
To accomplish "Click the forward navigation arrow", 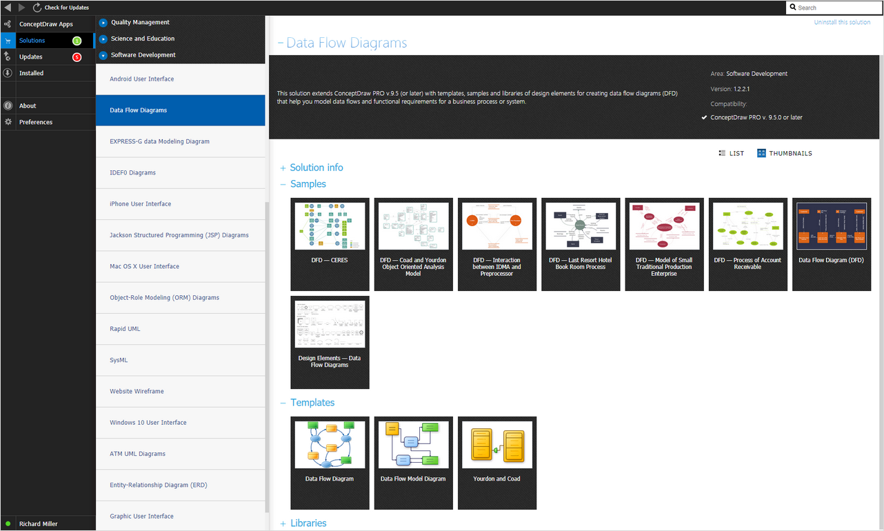I will (x=21, y=7).
